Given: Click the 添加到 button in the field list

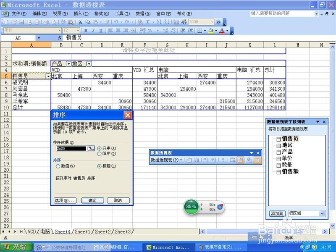Looking at the screenshot, I should [x=277, y=213].
